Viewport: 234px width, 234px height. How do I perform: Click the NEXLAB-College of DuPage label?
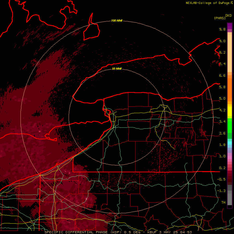point(207,3)
